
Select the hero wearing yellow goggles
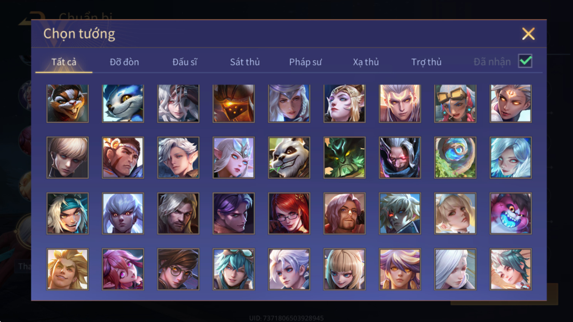pyautogui.click(x=455, y=103)
